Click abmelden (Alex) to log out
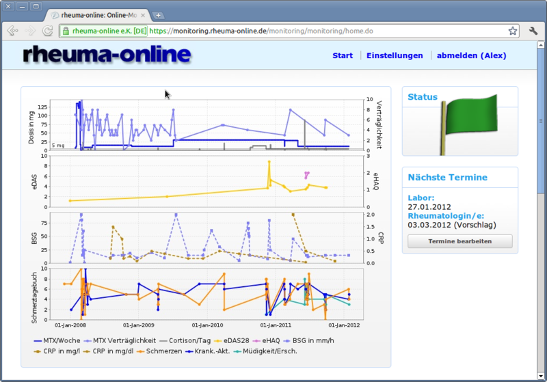Image resolution: width=547 pixels, height=382 pixels. [x=471, y=55]
